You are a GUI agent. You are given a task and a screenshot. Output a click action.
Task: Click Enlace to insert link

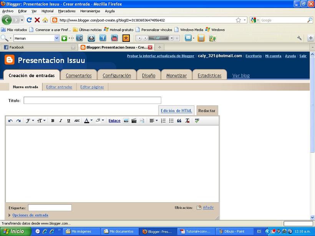[x=114, y=120]
